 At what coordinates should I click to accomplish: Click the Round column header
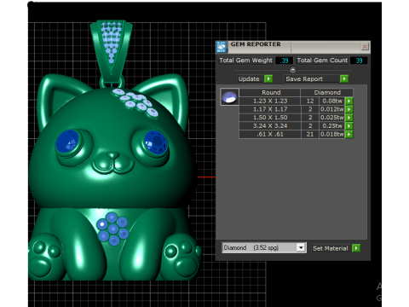[x=270, y=92]
